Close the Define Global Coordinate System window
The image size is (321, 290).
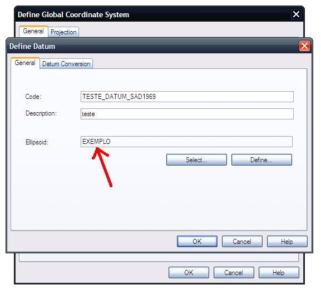pyautogui.click(x=296, y=14)
